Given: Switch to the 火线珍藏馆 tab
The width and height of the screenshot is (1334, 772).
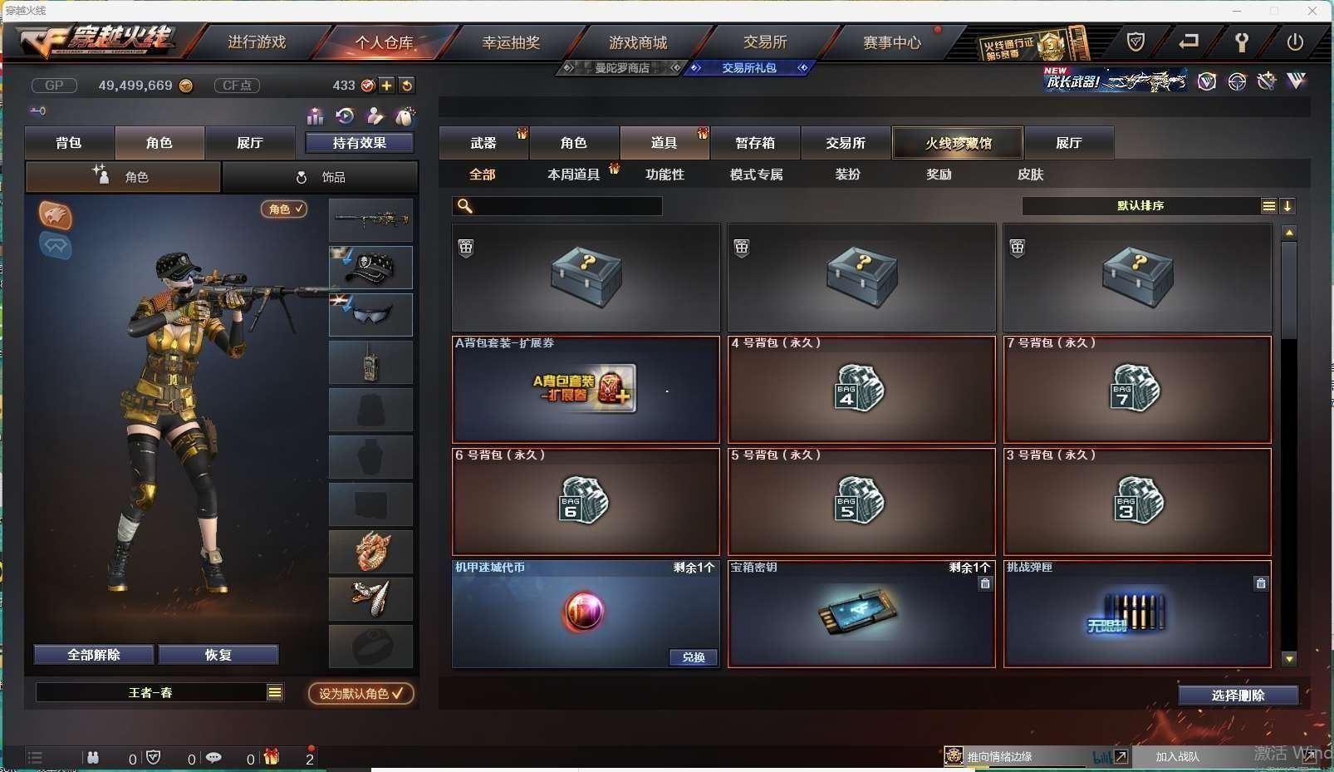Looking at the screenshot, I should point(958,143).
